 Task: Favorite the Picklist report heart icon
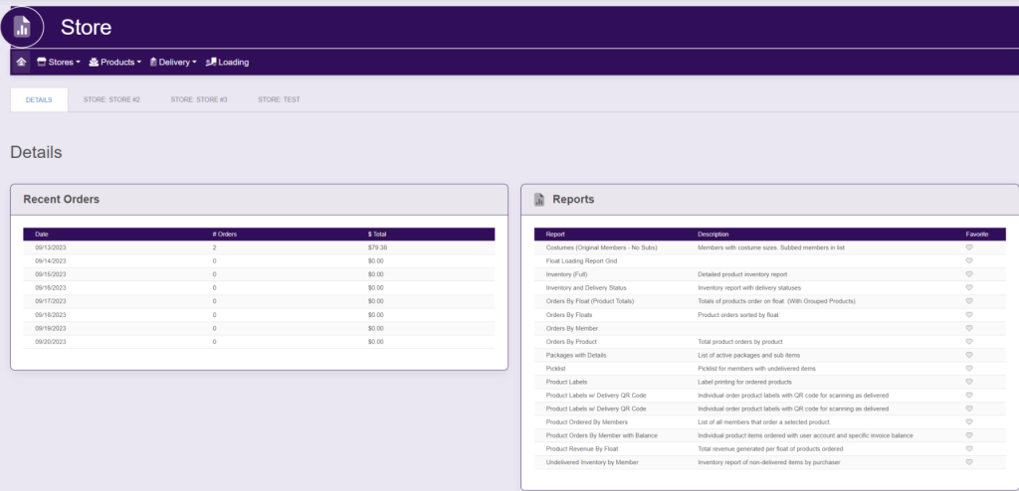pyautogui.click(x=969, y=368)
